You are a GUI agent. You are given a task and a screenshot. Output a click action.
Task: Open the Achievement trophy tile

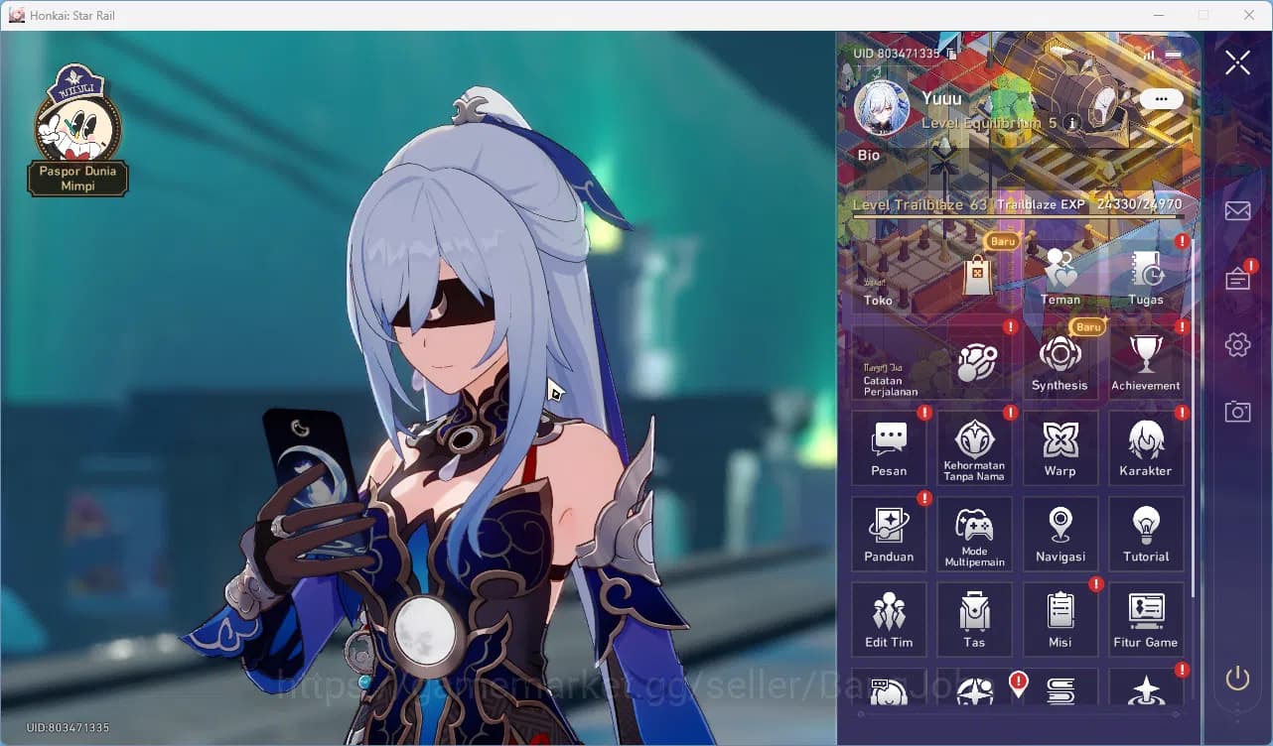tap(1146, 362)
